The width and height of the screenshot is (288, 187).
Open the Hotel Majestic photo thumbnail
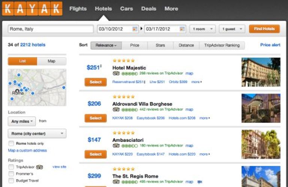pyautogui.click(x=261, y=72)
